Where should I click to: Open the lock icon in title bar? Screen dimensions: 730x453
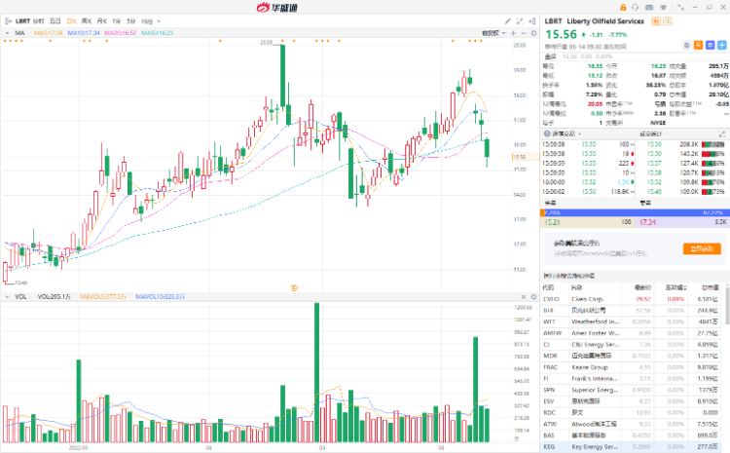click(x=623, y=8)
